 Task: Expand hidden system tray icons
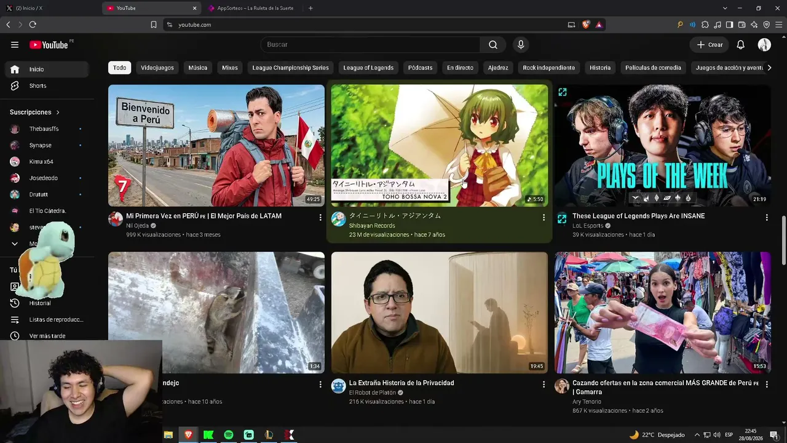[x=697, y=435]
